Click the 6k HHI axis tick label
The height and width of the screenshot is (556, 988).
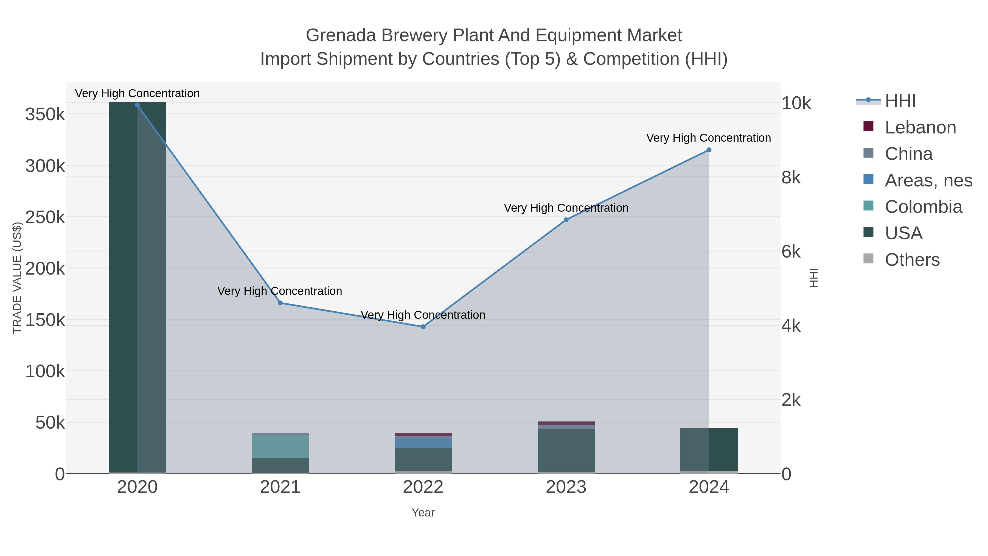click(x=791, y=252)
